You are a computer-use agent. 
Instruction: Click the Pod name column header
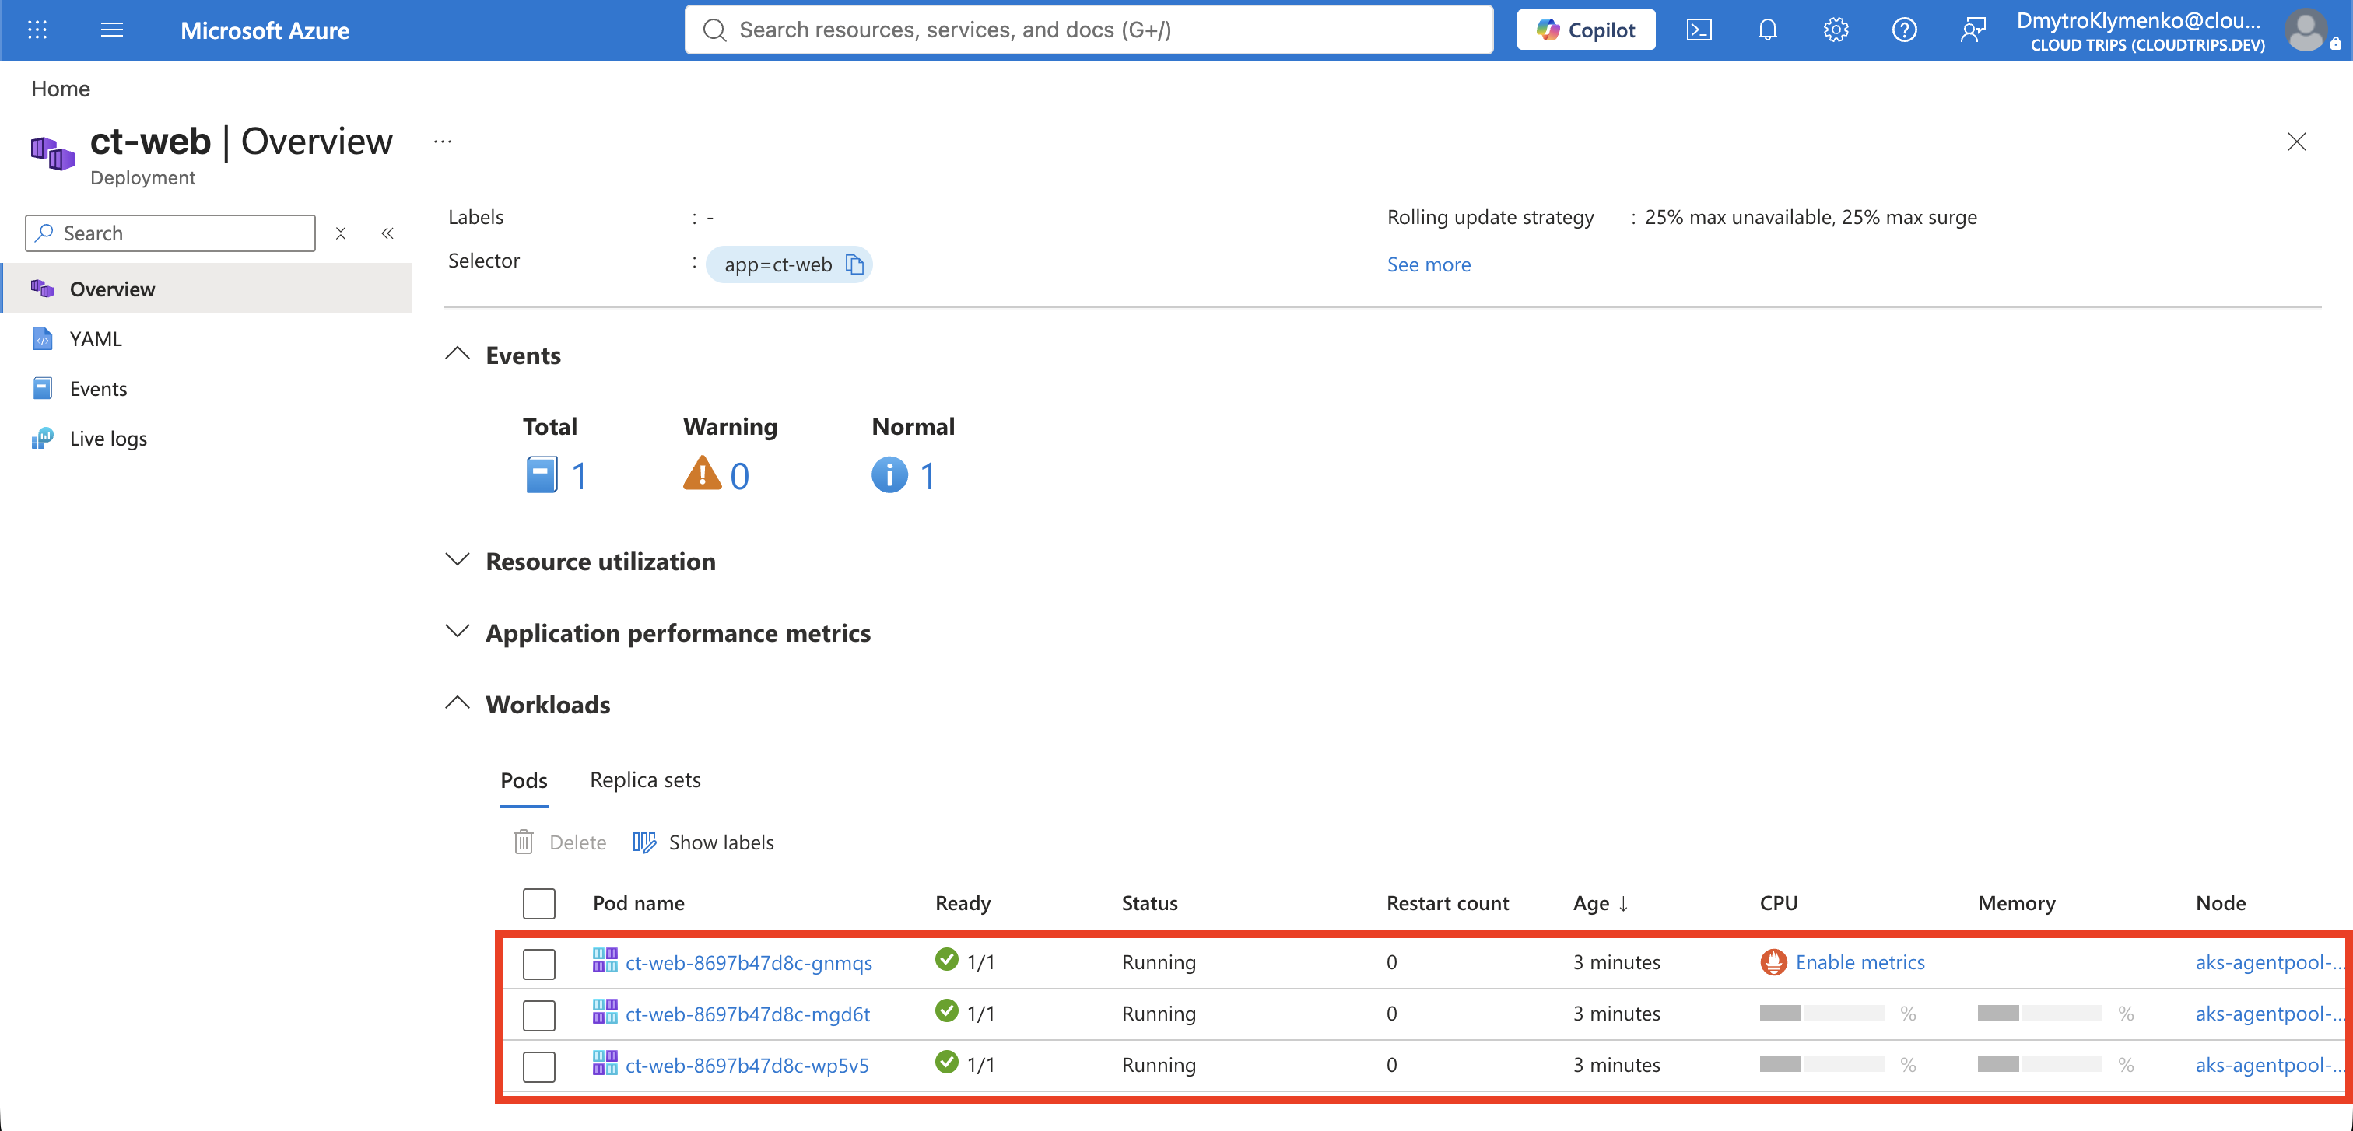[x=639, y=904]
